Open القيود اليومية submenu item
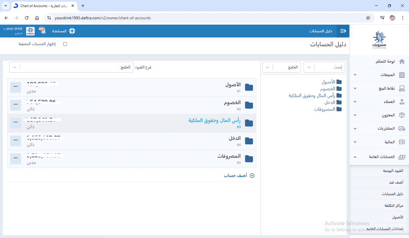 (x=393, y=171)
